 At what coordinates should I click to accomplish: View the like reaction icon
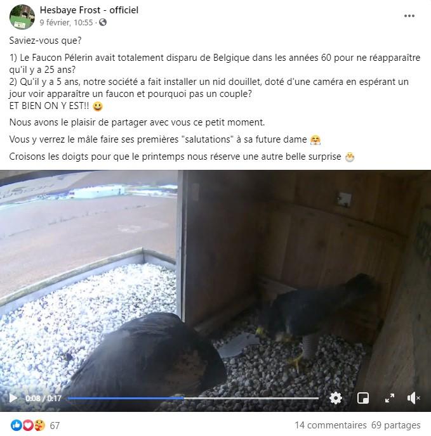coord(16,425)
